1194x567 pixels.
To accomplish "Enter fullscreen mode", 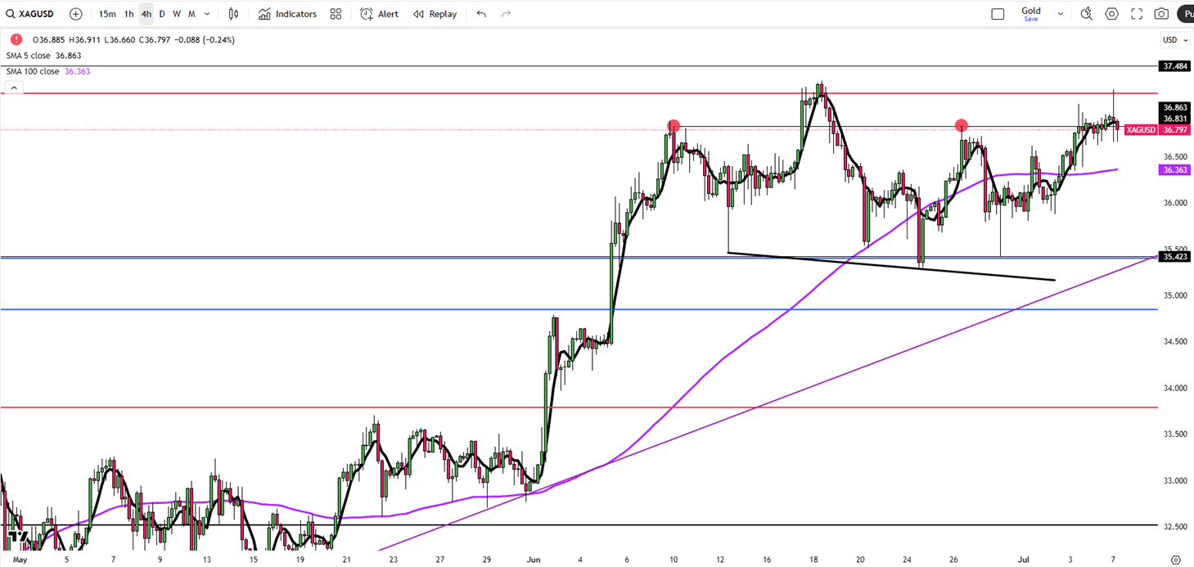I will [1137, 14].
